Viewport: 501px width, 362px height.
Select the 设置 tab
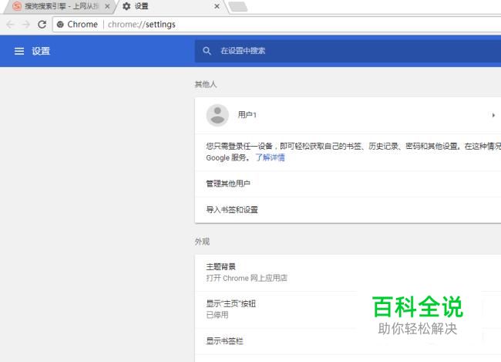tap(171, 6)
